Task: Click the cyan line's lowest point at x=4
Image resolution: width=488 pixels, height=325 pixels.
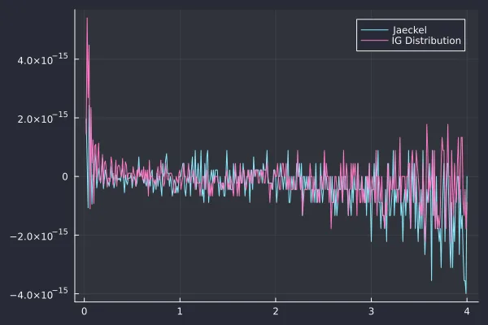Action: [x=466, y=293]
